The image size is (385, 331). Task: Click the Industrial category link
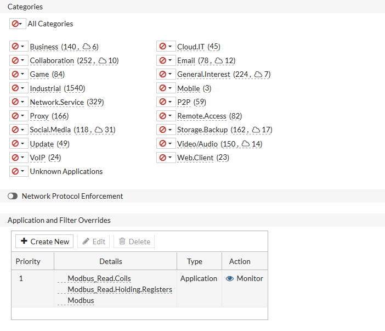[46, 88]
